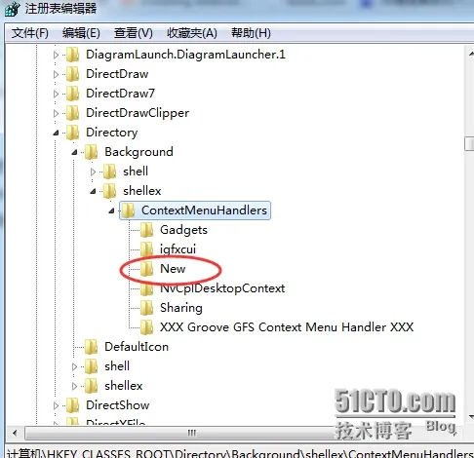Select the circled New folder icon
The height and width of the screenshot is (458, 474).
click(147, 269)
